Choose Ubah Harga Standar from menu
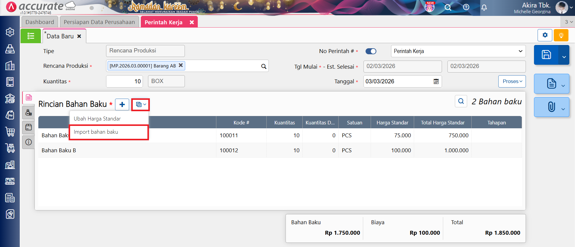 pyautogui.click(x=97, y=119)
